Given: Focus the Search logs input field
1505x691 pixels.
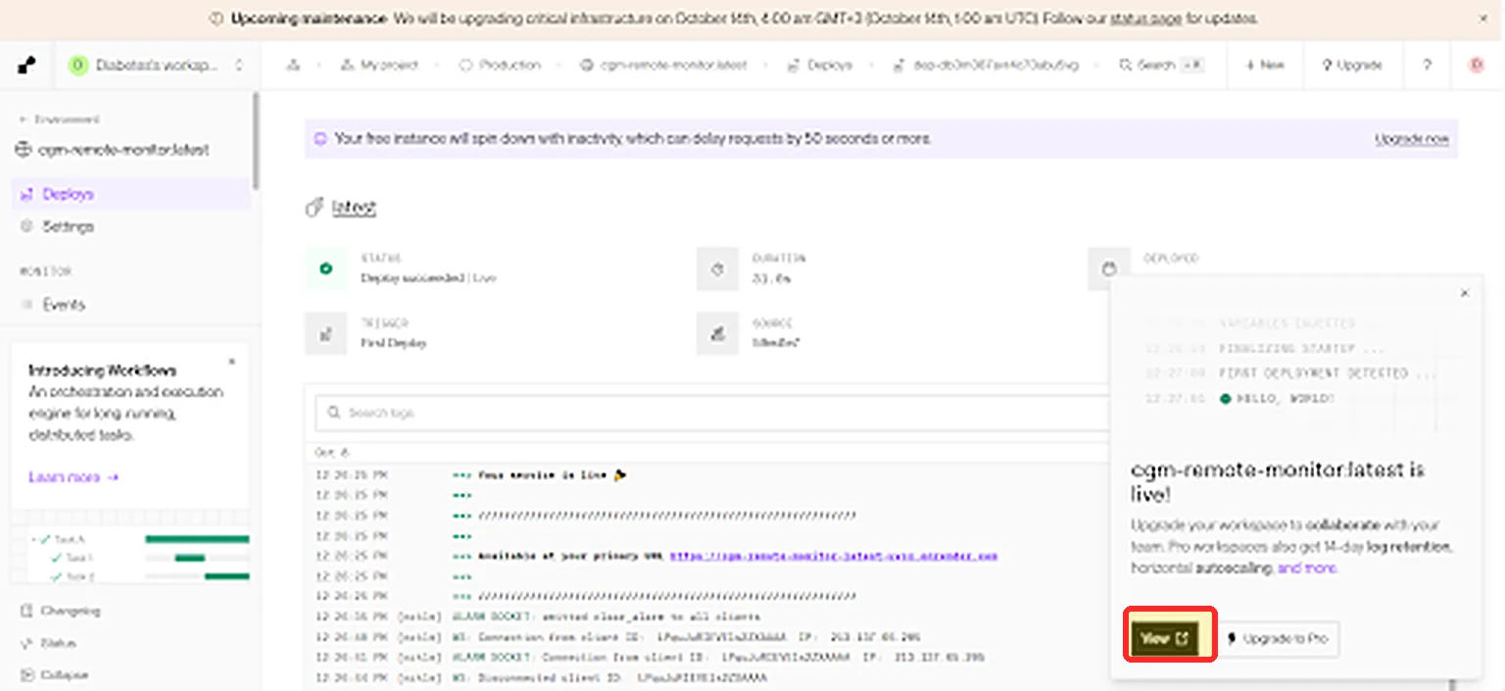Looking at the screenshot, I should [x=712, y=413].
